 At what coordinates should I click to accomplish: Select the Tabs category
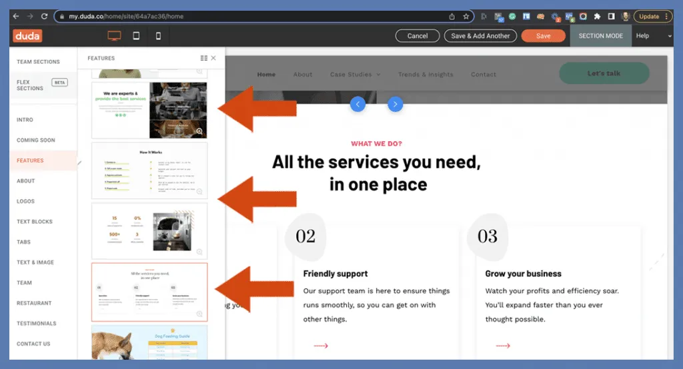point(23,242)
